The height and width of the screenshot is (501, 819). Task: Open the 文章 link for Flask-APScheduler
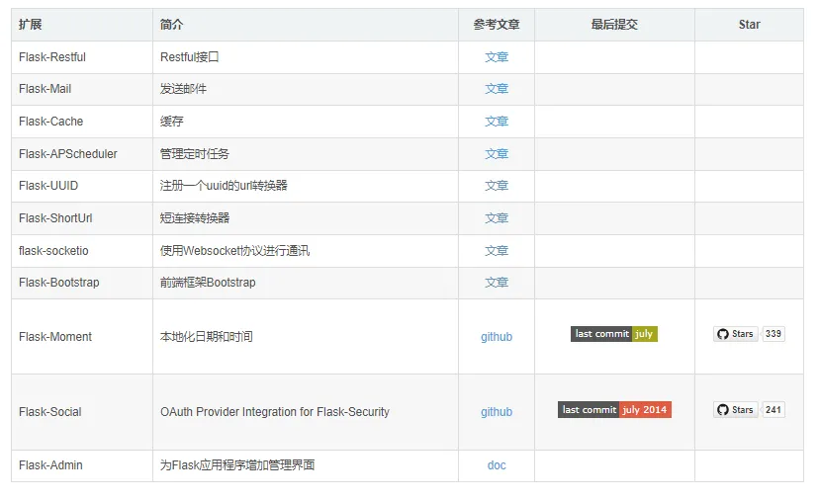(497, 154)
